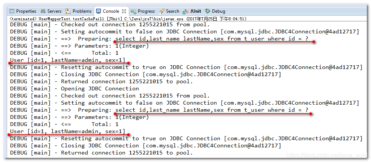This screenshot has height=162, width=371.
Task: Click the Problems warning icon
Action: tap(68, 11)
